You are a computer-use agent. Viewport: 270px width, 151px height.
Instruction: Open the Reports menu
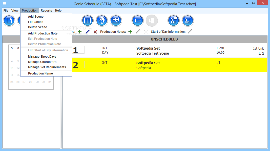click(x=46, y=11)
